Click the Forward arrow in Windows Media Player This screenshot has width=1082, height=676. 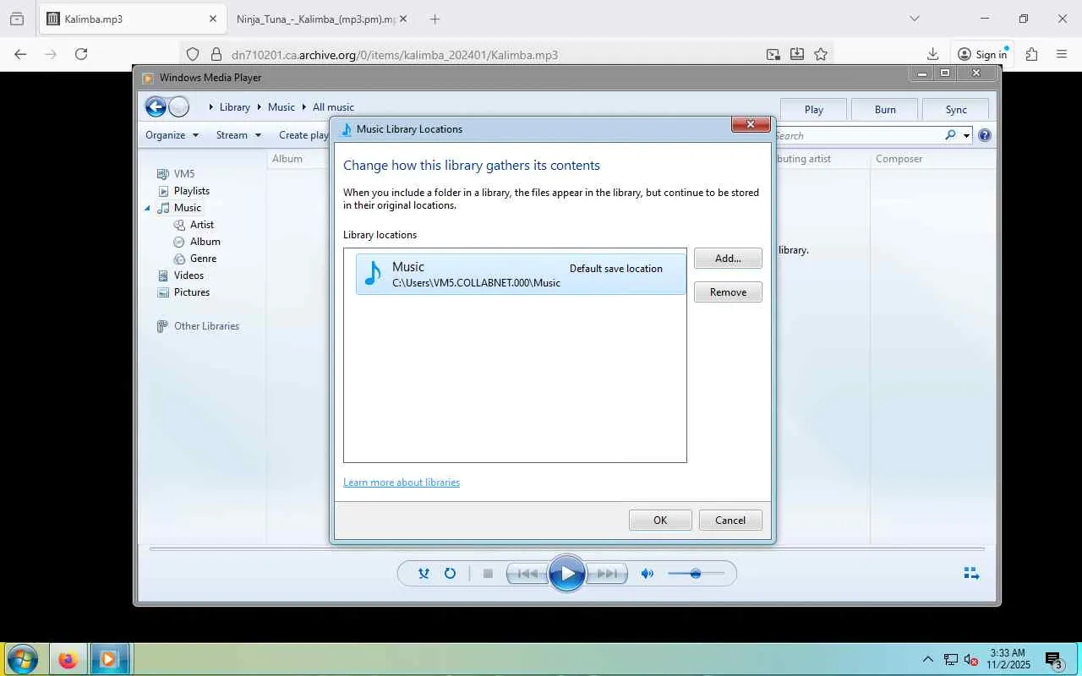[x=178, y=106]
